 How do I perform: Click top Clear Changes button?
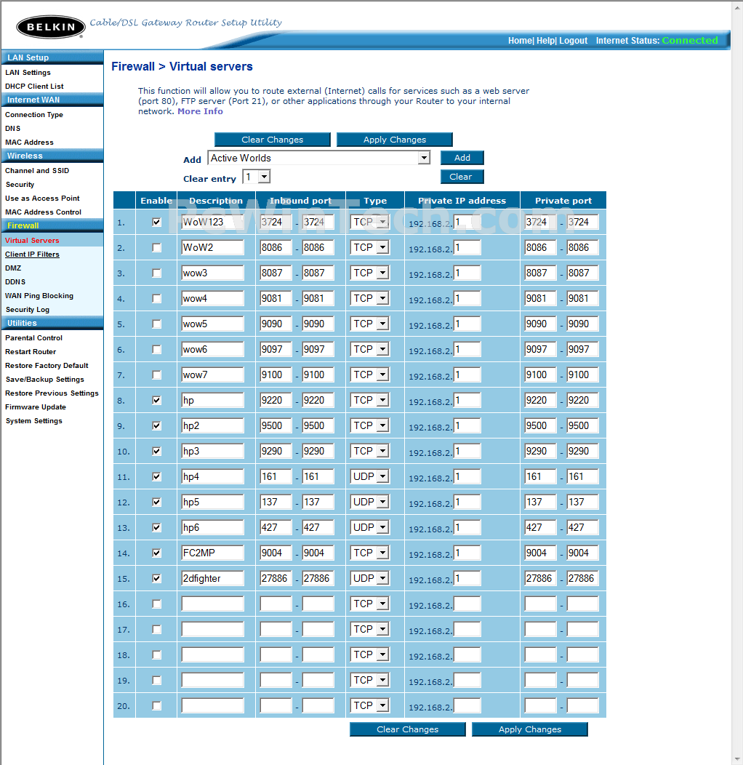272,140
